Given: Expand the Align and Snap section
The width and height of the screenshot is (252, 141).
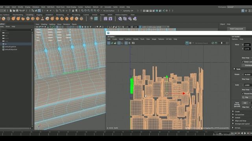Looking at the screenshot, I should [x=233, y=121].
